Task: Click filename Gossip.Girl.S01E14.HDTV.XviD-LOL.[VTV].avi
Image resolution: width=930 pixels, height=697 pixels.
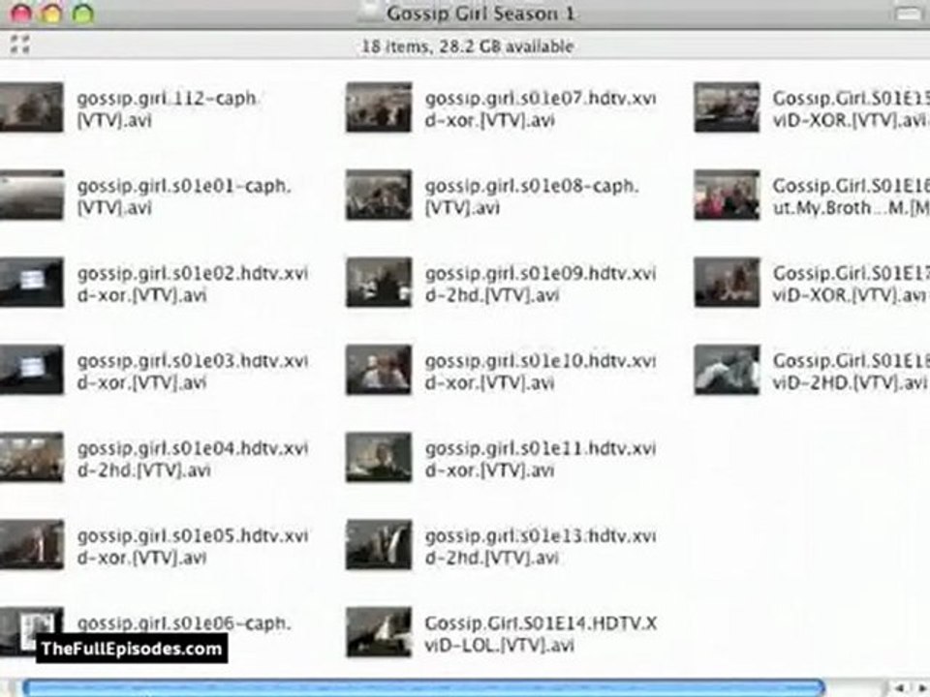Action: pyautogui.click(x=541, y=633)
